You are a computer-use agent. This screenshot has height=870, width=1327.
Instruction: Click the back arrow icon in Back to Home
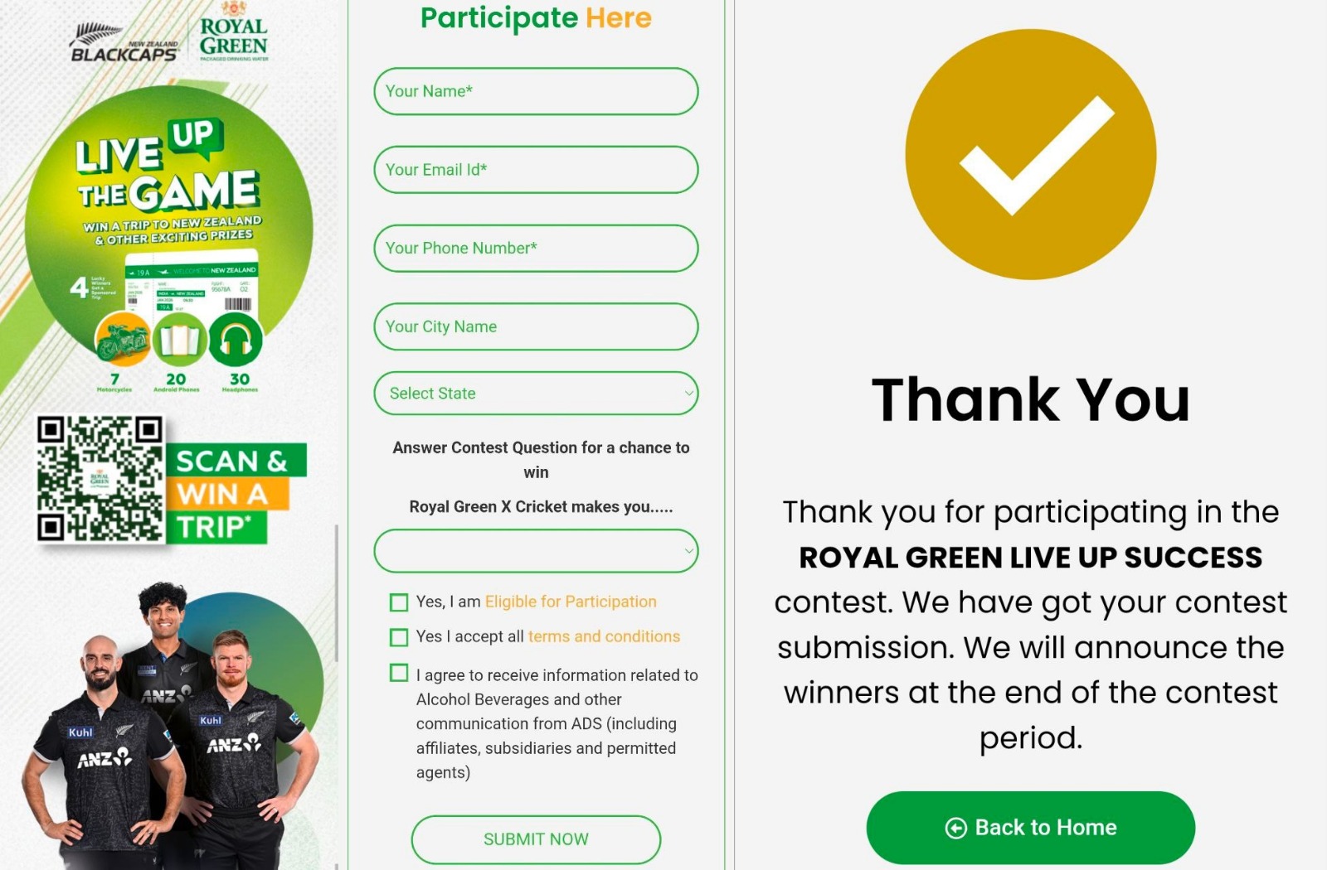[955, 828]
